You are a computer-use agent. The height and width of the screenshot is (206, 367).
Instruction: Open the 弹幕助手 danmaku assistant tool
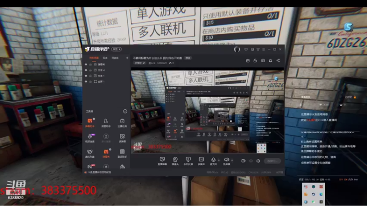89,123
